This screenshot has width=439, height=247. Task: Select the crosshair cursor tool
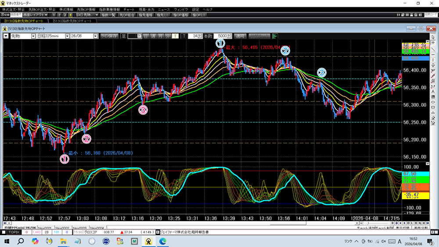click(433, 43)
